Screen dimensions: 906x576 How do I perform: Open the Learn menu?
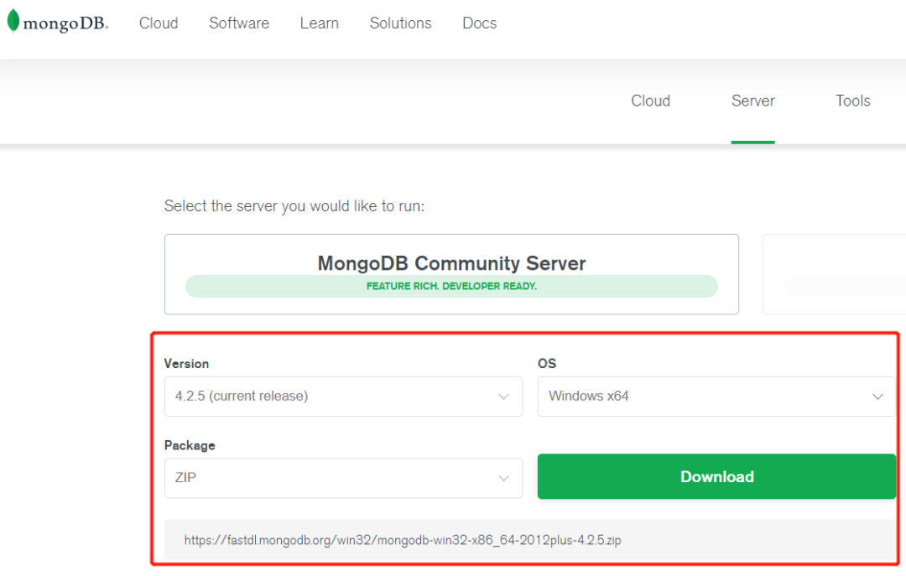tap(319, 23)
